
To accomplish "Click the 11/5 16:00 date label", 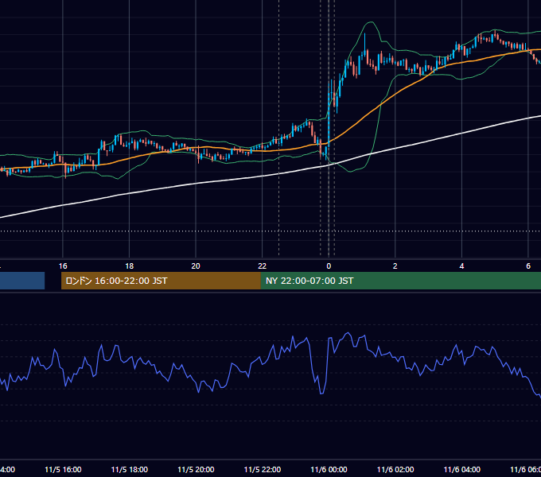I will [63, 470].
